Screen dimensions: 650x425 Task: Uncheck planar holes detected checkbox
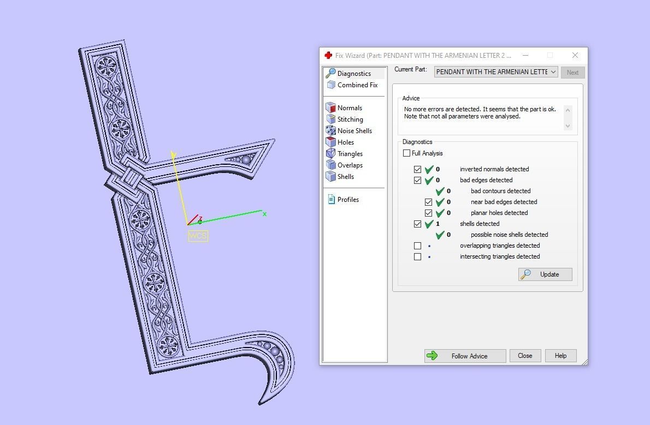[429, 213]
